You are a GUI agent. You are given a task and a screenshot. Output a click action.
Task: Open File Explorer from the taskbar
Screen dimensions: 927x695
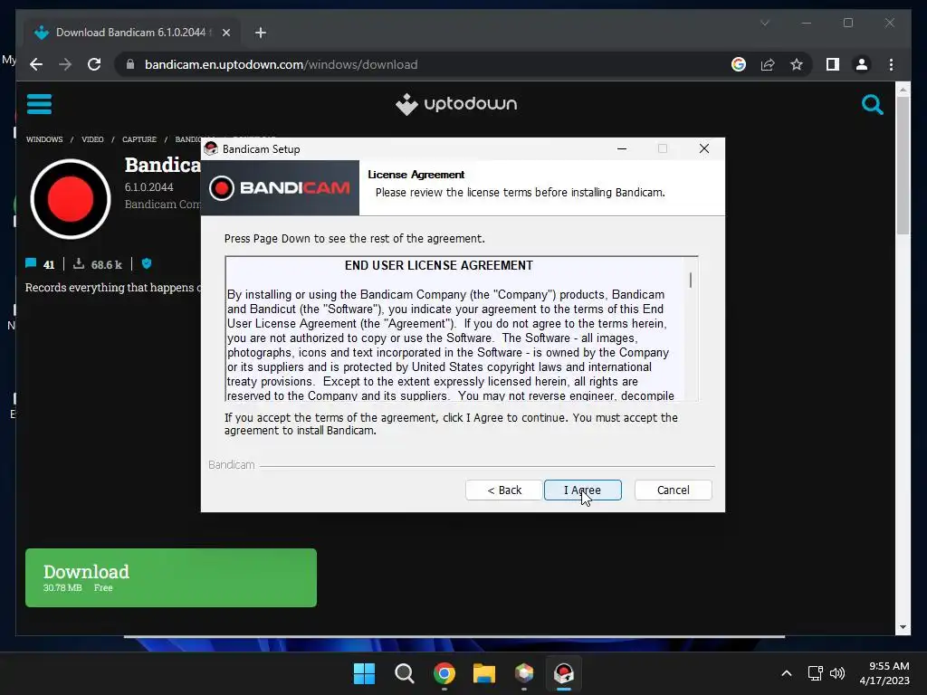pyautogui.click(x=484, y=673)
